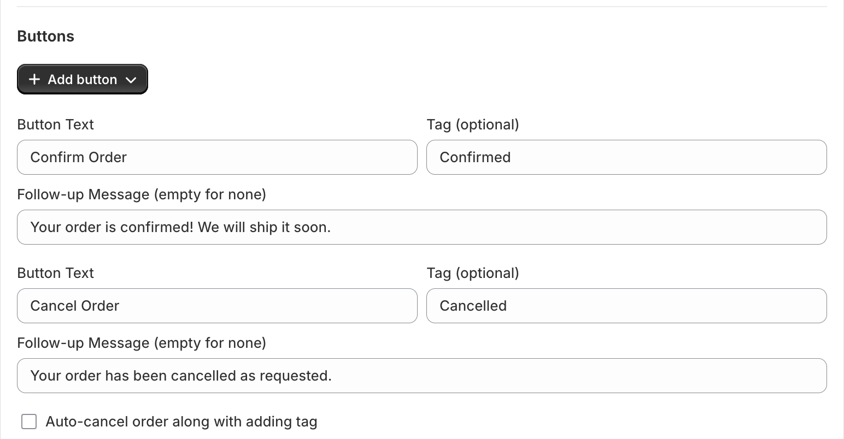The width and height of the screenshot is (844, 439).
Task: Click the Confirmed tag field
Action: click(x=626, y=157)
